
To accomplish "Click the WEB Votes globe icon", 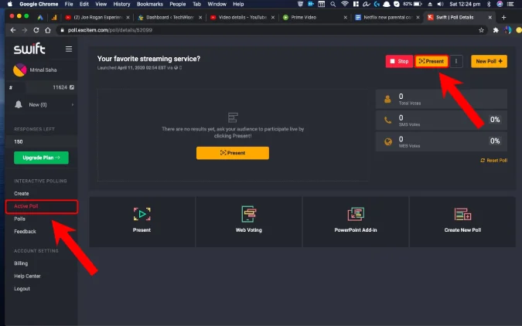I will pos(388,141).
